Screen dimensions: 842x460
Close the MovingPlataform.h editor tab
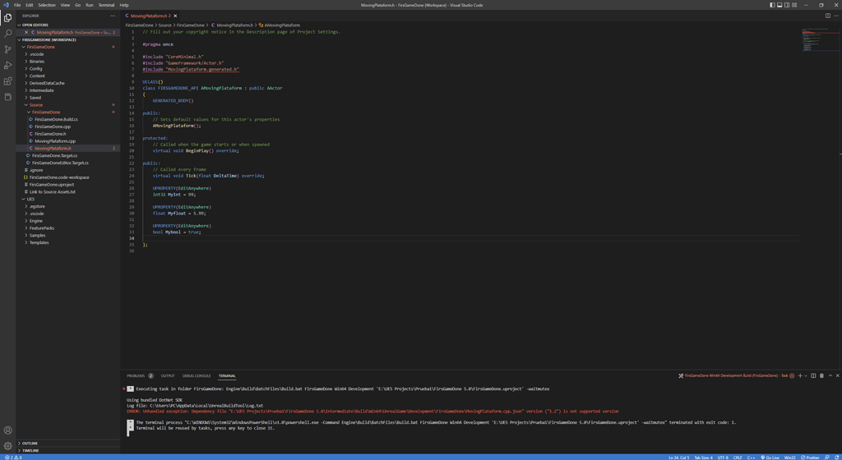click(175, 16)
